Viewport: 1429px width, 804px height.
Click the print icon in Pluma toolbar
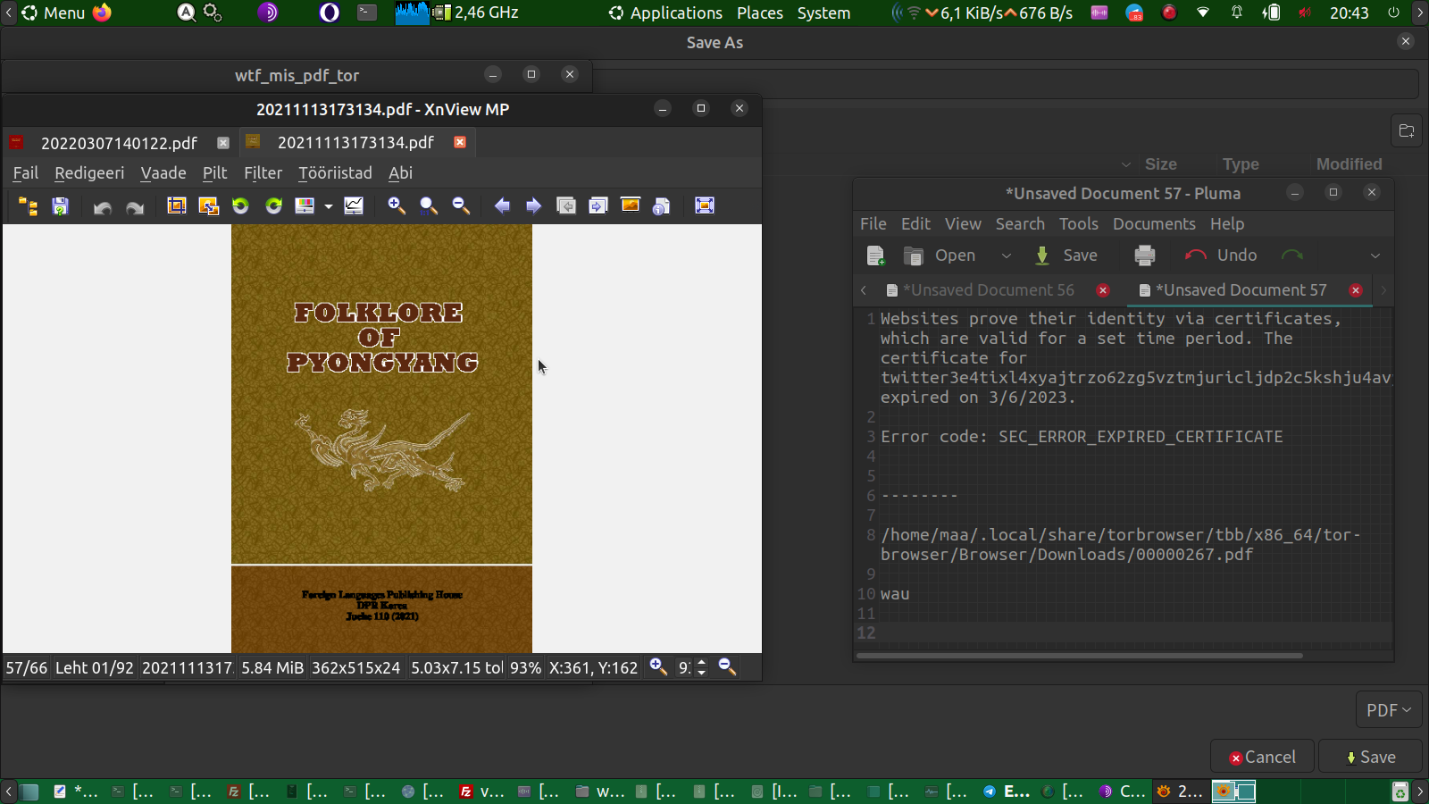pos(1144,255)
